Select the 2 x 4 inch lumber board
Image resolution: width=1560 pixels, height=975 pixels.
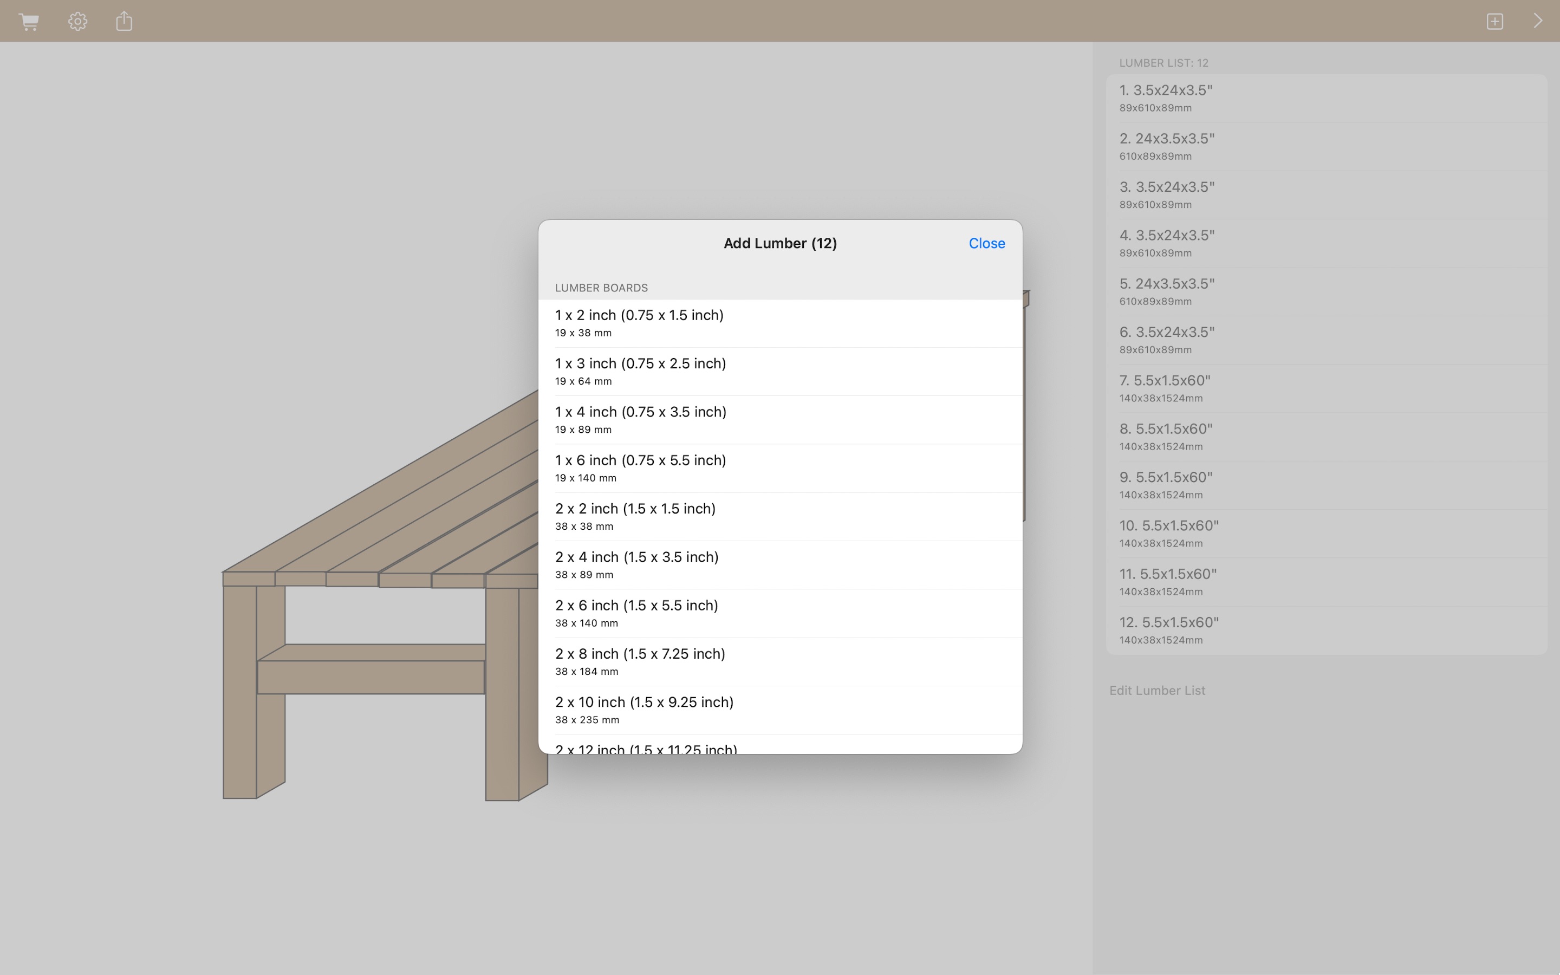(x=779, y=564)
